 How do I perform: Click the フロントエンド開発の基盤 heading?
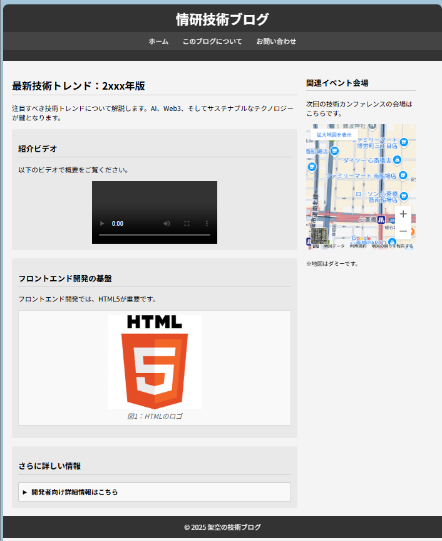click(65, 278)
